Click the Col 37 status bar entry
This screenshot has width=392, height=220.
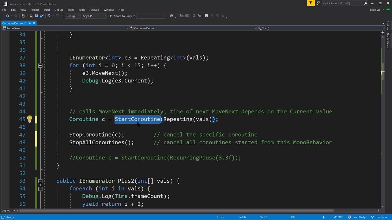[x=242, y=217]
